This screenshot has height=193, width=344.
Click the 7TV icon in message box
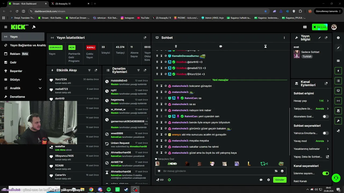276,171
